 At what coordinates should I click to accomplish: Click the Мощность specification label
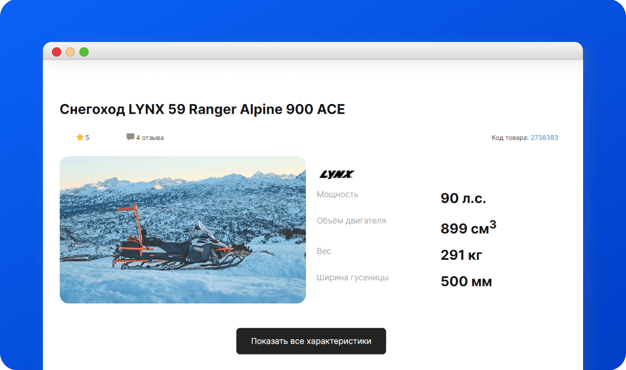(x=337, y=195)
